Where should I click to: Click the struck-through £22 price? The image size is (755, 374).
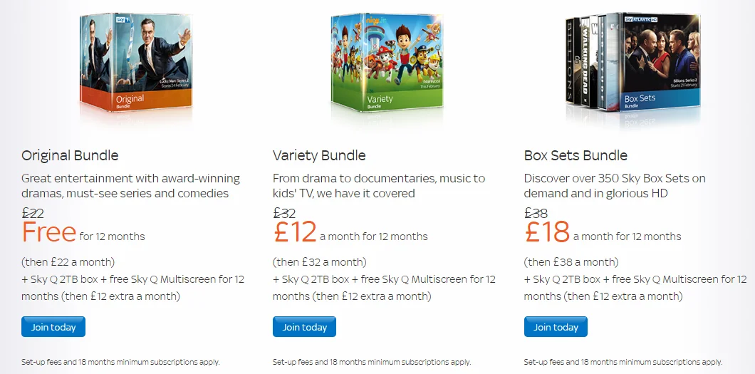click(x=33, y=213)
